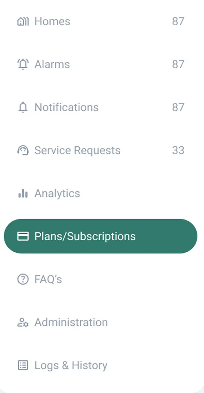Viewport: 204px width, 393px height.
Task: Open Logs & History
Action: coord(71,365)
